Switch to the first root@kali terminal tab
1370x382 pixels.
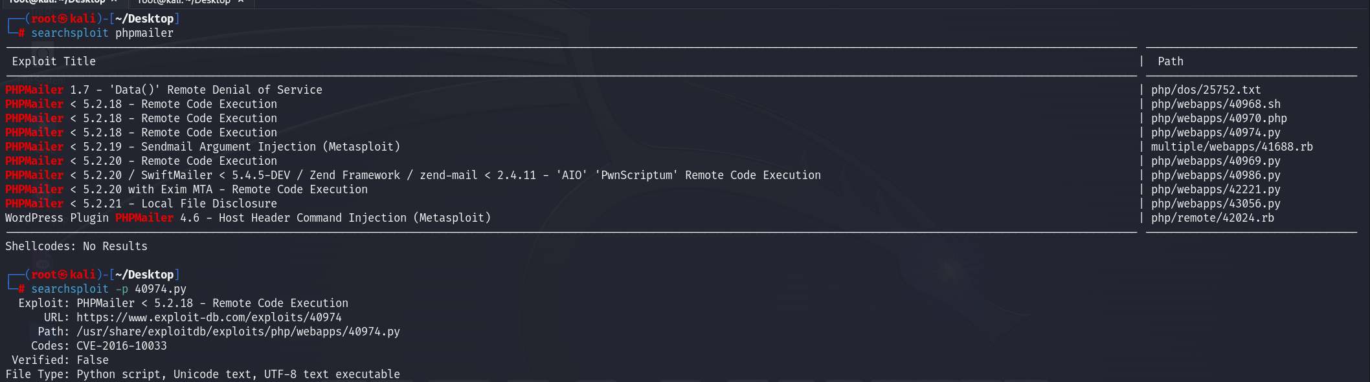click(58, 2)
